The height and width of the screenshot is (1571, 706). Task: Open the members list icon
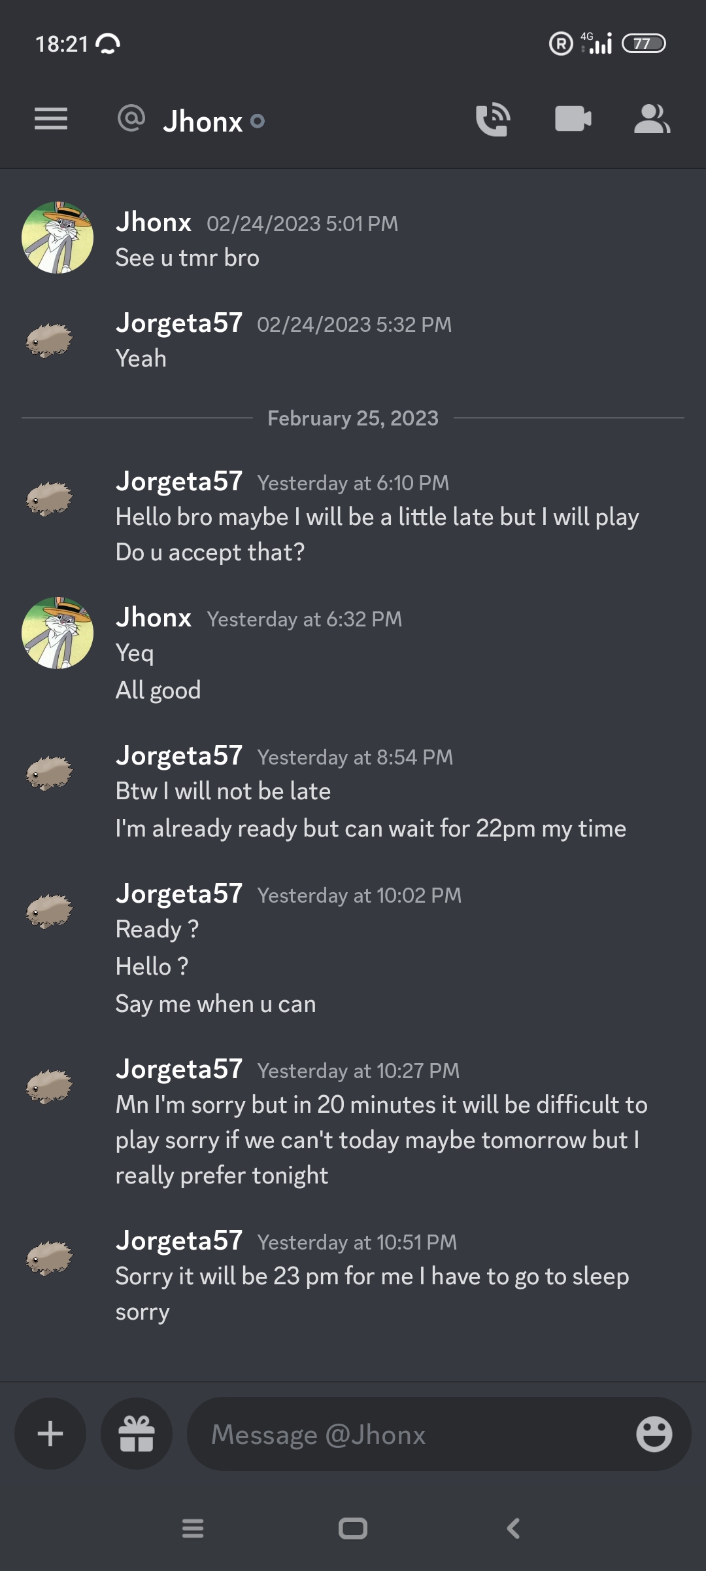coord(652,119)
